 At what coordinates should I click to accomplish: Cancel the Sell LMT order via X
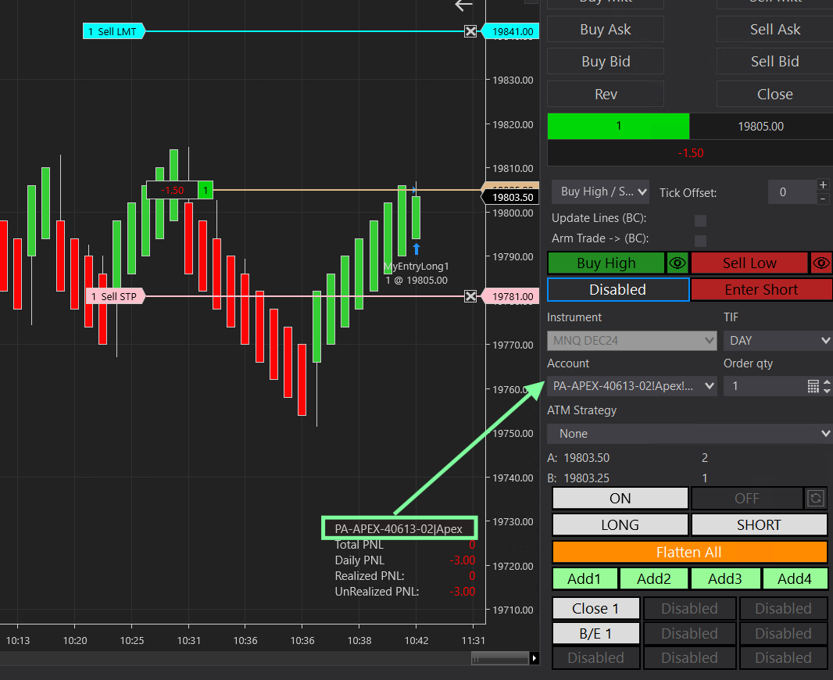470,31
